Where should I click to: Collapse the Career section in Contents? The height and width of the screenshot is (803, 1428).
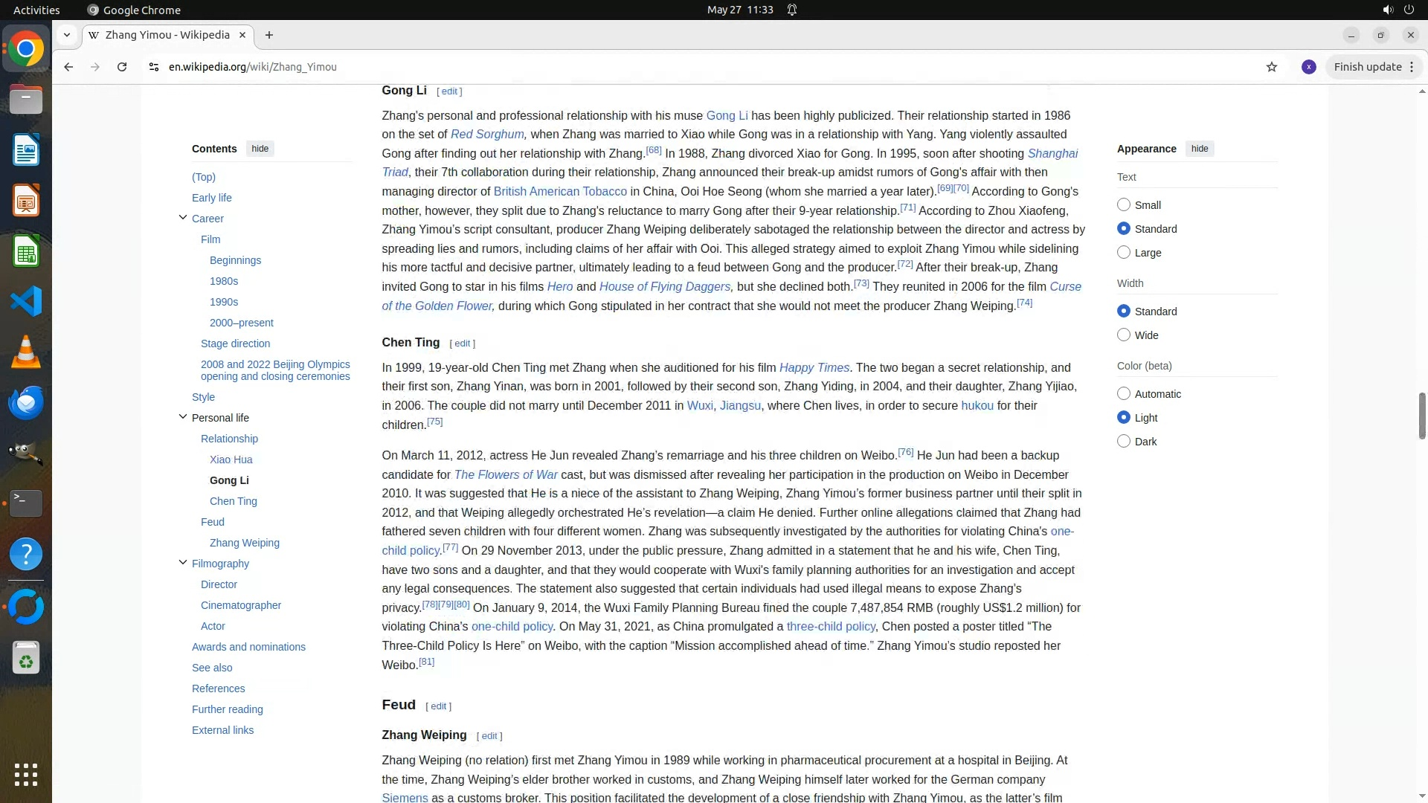pyautogui.click(x=183, y=218)
